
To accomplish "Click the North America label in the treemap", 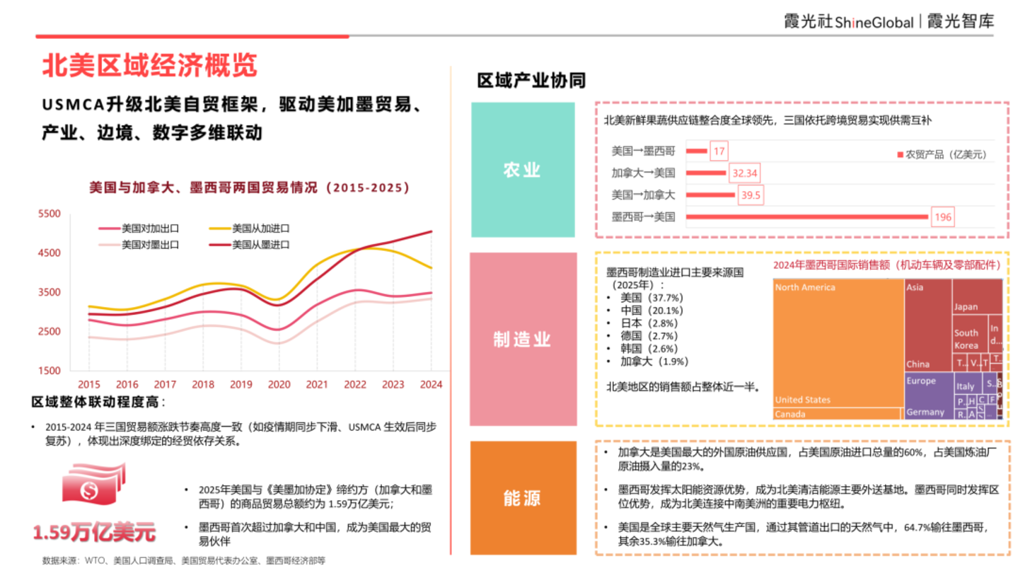I will click(805, 287).
